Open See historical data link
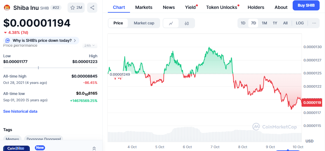 20,111
